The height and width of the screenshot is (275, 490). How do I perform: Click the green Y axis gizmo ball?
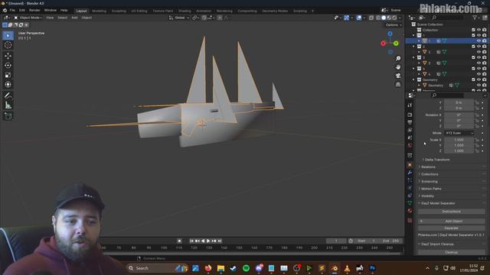coord(396,44)
